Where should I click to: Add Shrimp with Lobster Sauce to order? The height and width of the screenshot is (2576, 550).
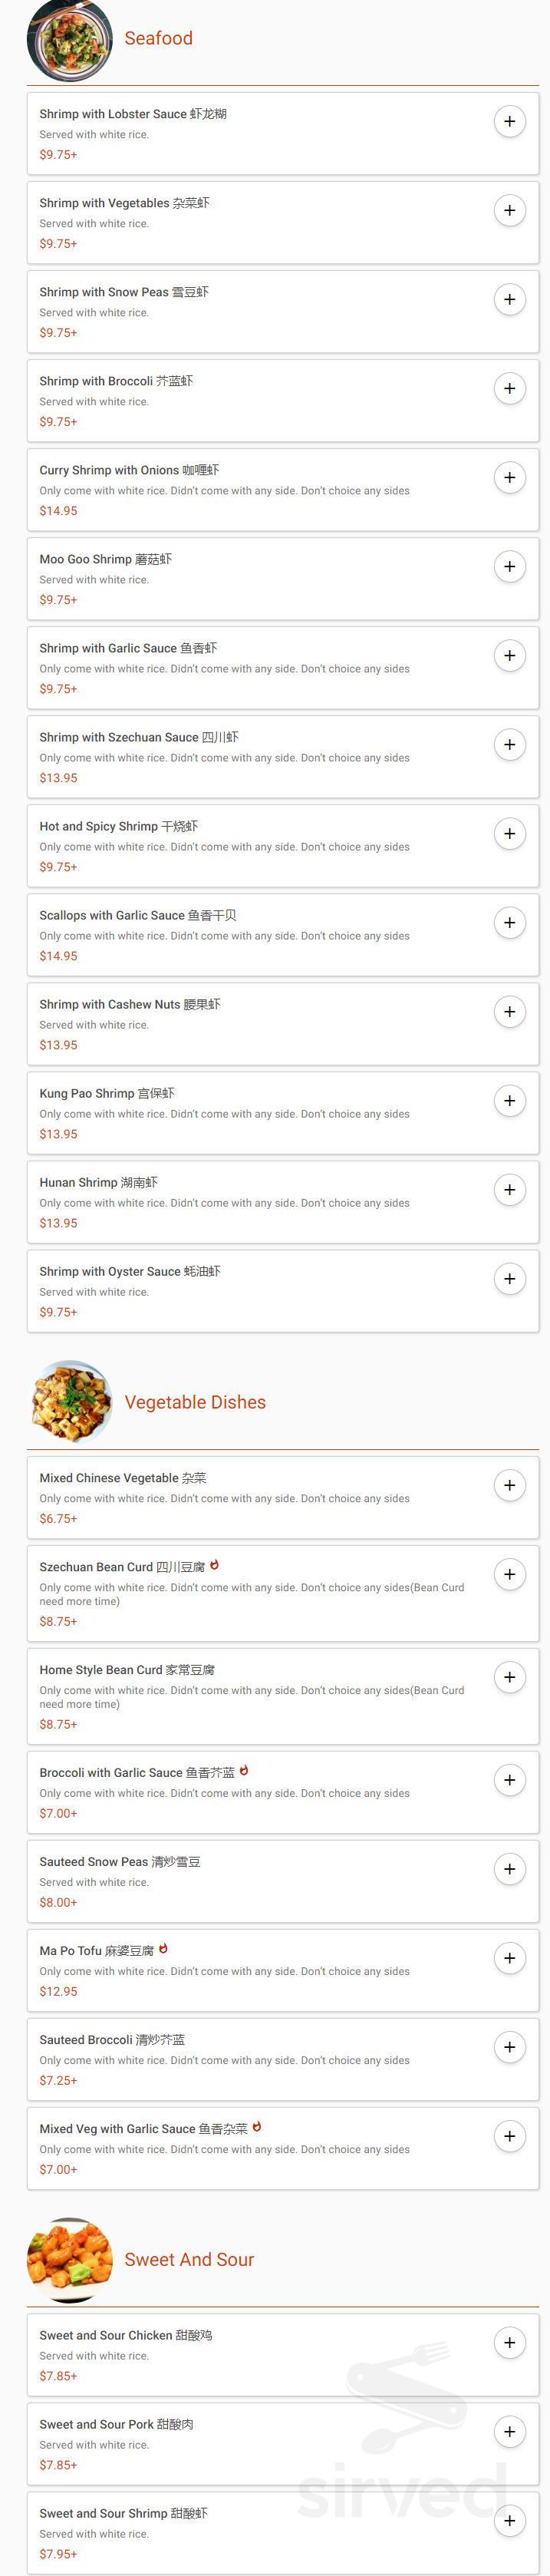[510, 121]
